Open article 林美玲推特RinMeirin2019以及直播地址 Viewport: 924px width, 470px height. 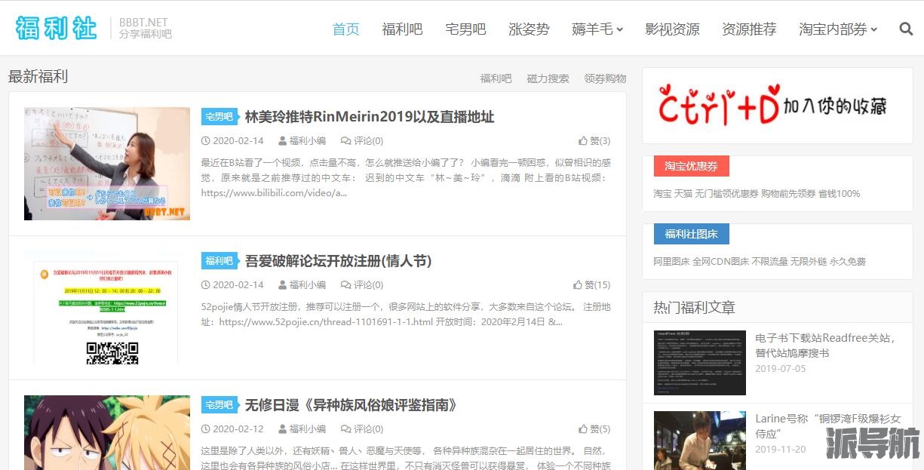pos(370,117)
